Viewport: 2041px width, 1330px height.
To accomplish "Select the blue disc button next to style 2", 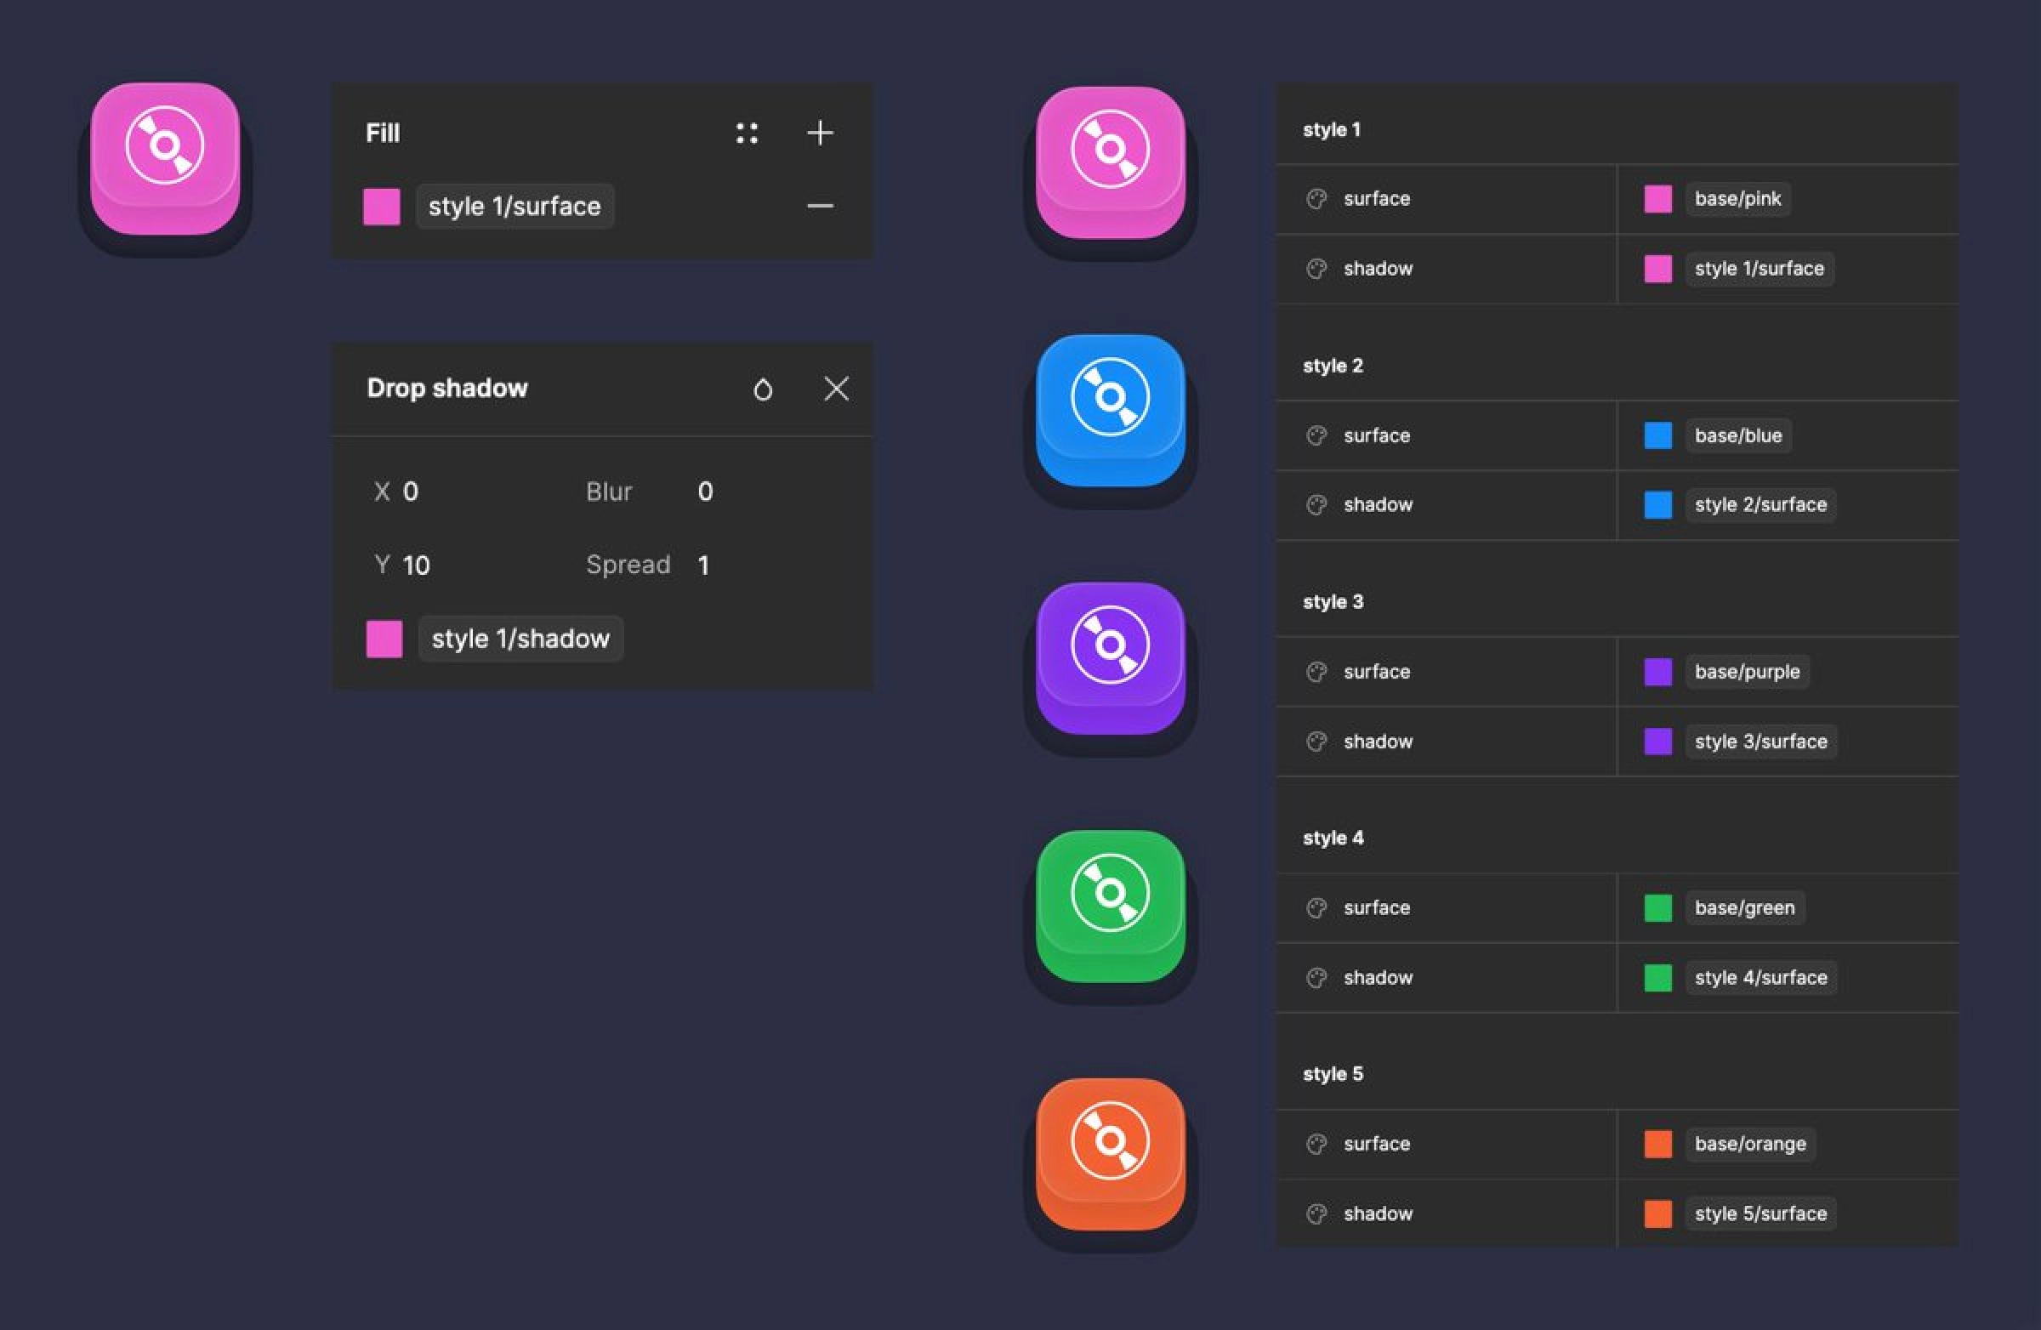I will coord(1111,411).
